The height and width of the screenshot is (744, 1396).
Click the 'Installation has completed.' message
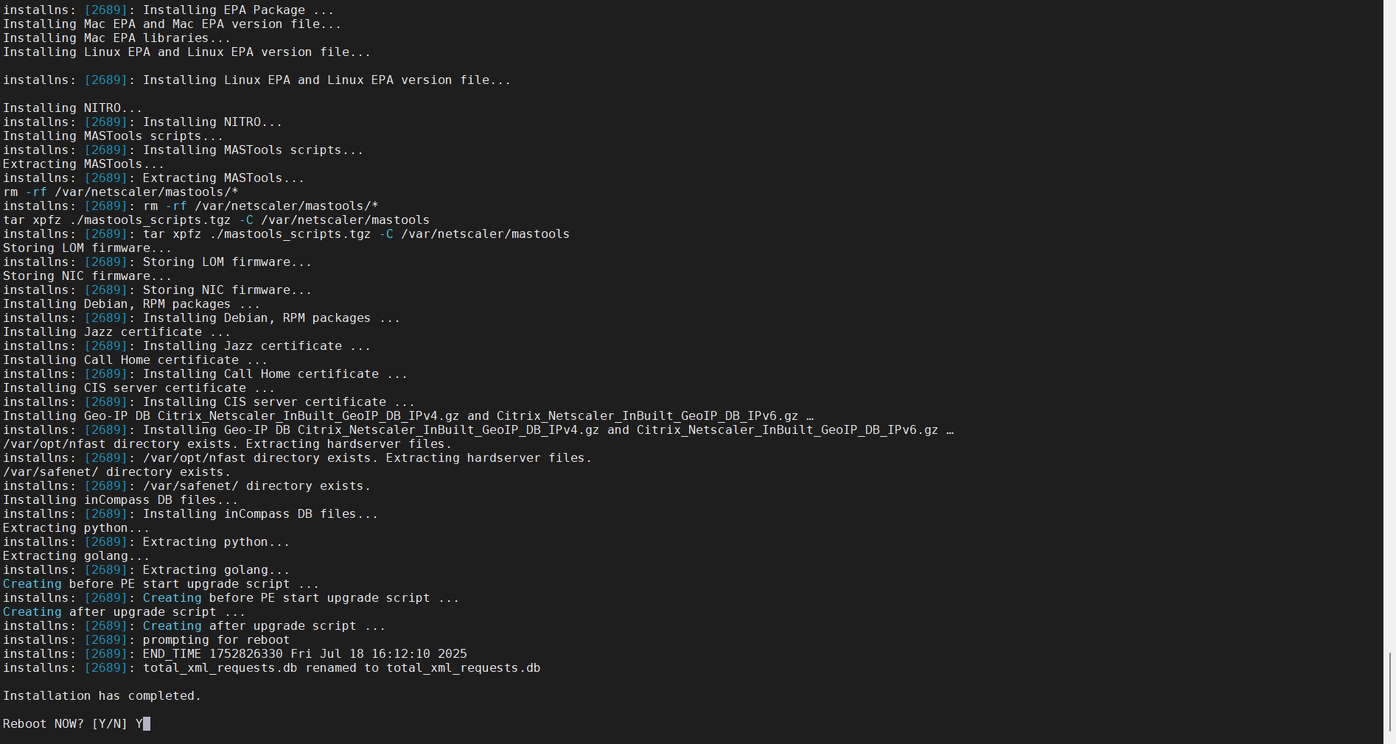[102, 696]
